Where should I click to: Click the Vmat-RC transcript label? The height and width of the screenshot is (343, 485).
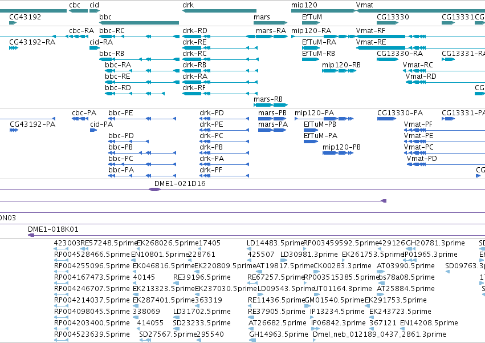418,64
